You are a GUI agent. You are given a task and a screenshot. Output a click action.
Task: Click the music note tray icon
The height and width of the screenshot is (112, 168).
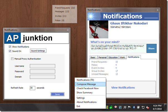coord(120,107)
